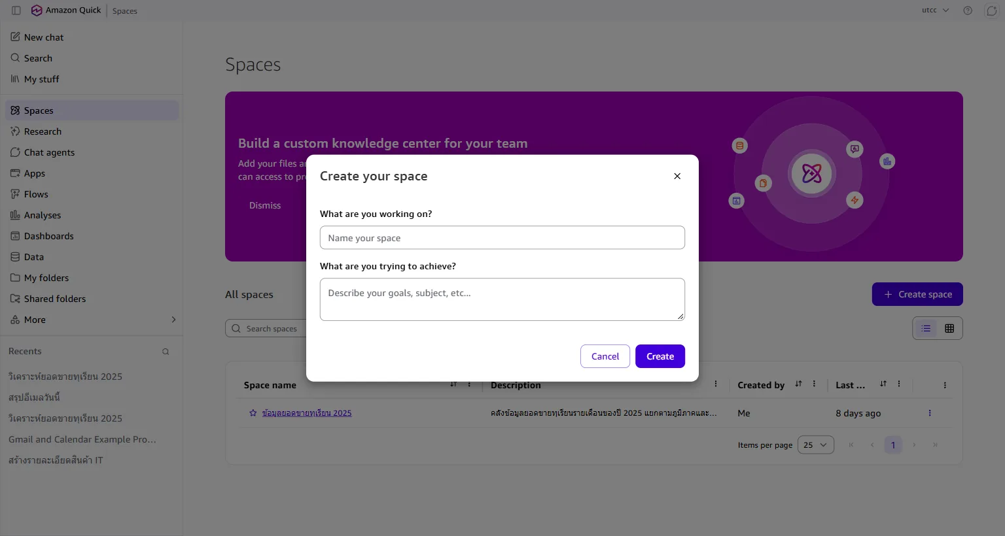Click the Amazon Quick logo
This screenshot has width=1005, height=536.
(37, 10)
